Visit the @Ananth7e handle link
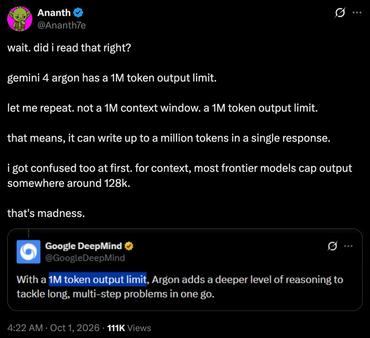Screen dimensions: 370x338 point(62,25)
